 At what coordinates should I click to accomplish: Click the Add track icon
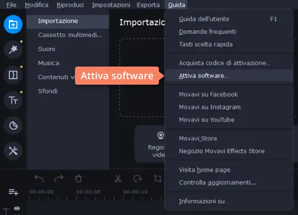pos(13,192)
